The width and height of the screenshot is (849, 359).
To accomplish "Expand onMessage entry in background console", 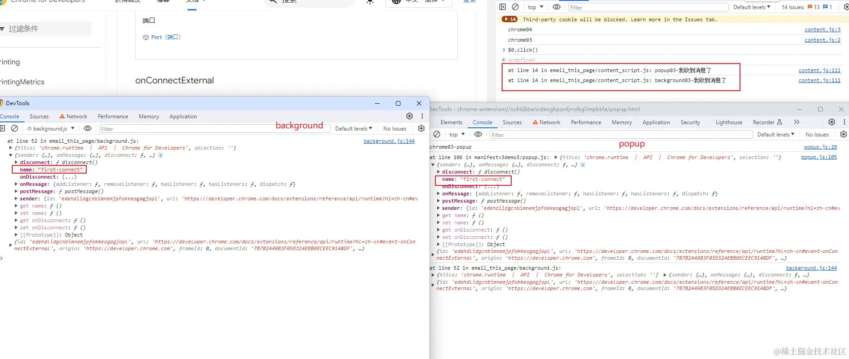I will (x=16, y=184).
